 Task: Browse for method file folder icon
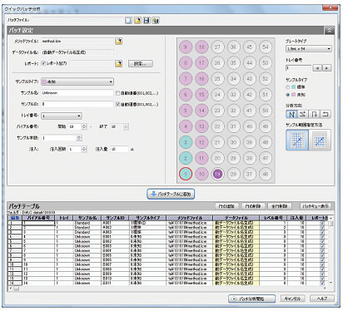[x=119, y=42]
